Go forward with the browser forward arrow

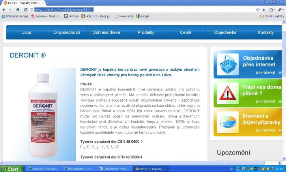tap(10, 10)
